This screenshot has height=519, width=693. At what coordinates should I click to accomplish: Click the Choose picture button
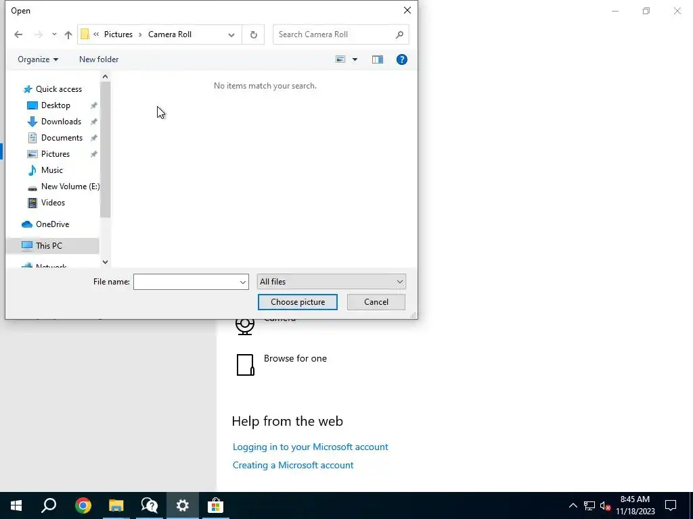click(x=298, y=302)
